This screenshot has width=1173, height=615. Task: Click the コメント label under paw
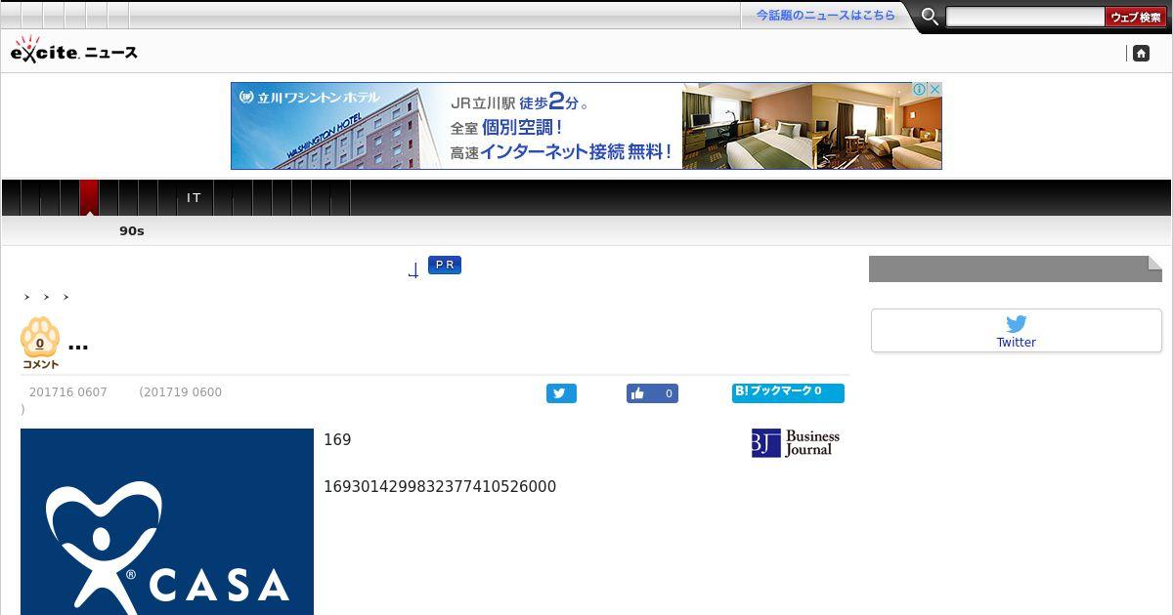click(40, 365)
